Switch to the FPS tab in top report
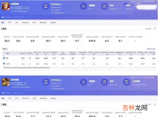This screenshot has width=158, height=117. (x=10, y=23)
